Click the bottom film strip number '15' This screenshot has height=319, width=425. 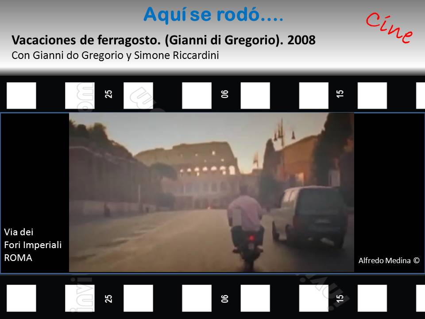[340, 298]
